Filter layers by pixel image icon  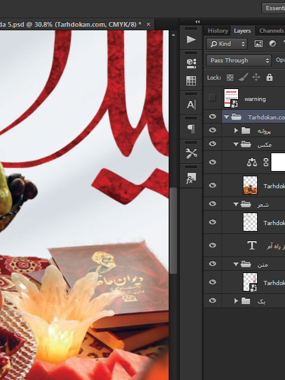pyautogui.click(x=258, y=44)
